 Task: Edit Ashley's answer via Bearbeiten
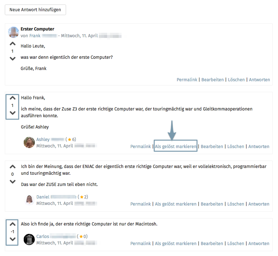pos(212,146)
